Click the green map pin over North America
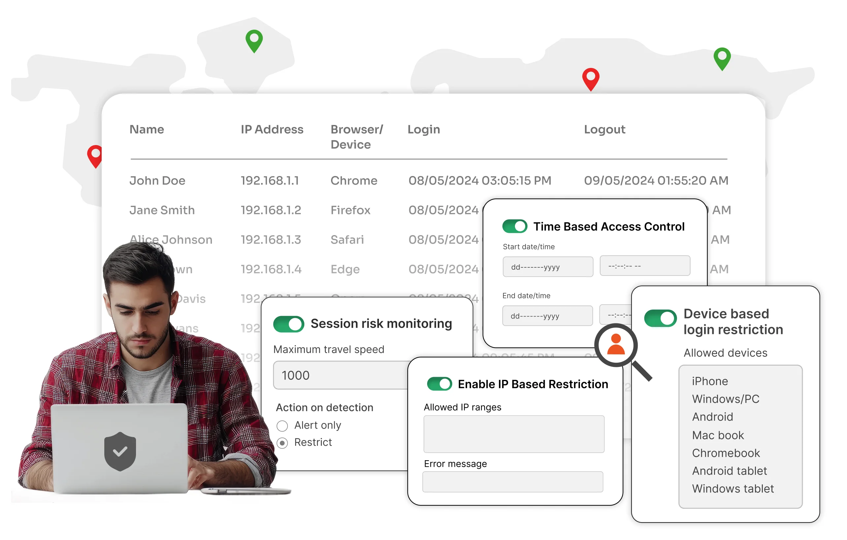The width and height of the screenshot is (847, 540). click(x=254, y=41)
